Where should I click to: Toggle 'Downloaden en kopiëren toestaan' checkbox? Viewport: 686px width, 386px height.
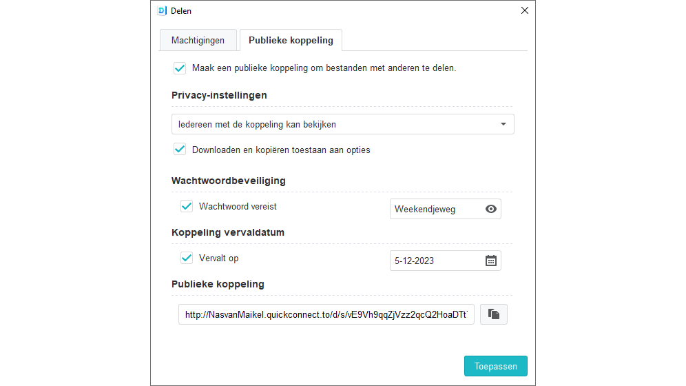tap(180, 149)
